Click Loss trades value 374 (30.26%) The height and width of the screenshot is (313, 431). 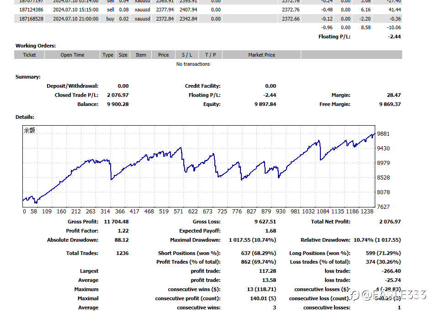pyautogui.click(x=383, y=262)
